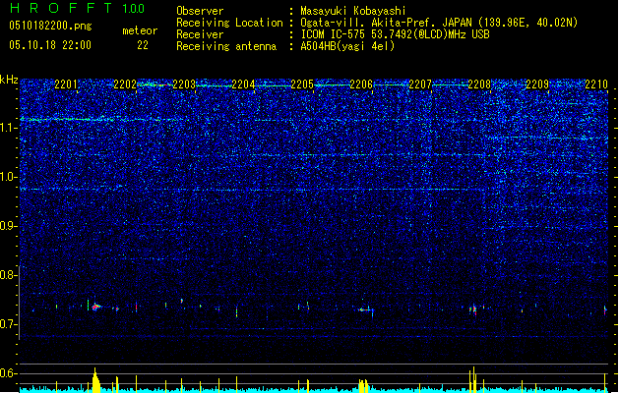This screenshot has height=393, width=619.
Task: Click the yellow power spikes near 2208
Action: [x=473, y=379]
